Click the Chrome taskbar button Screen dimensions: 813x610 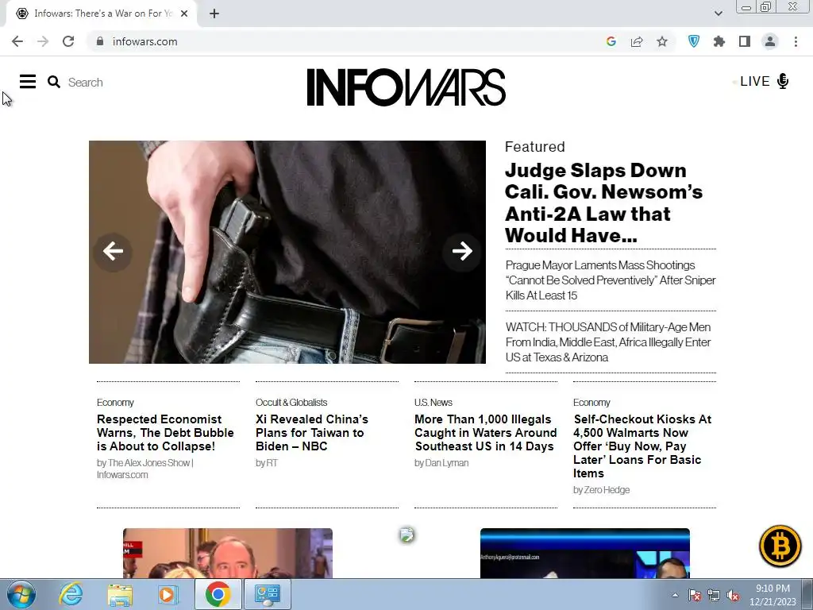[218, 594]
